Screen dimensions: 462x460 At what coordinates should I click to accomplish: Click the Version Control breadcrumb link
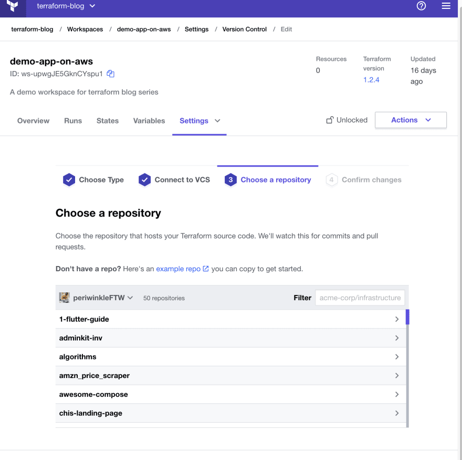244,29
